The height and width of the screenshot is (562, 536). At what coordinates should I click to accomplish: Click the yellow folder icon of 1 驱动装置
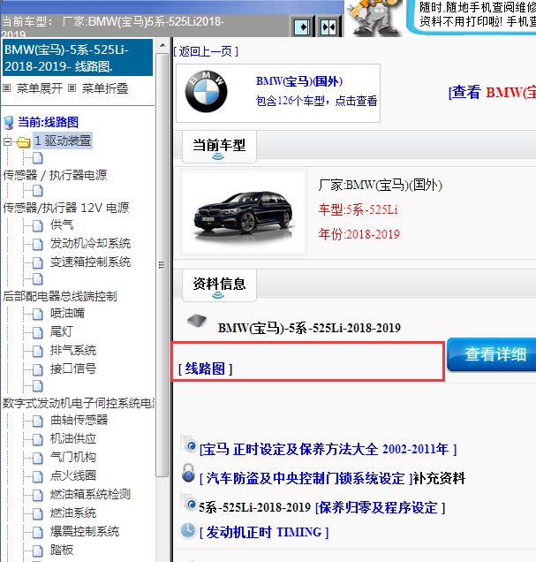click(24, 142)
